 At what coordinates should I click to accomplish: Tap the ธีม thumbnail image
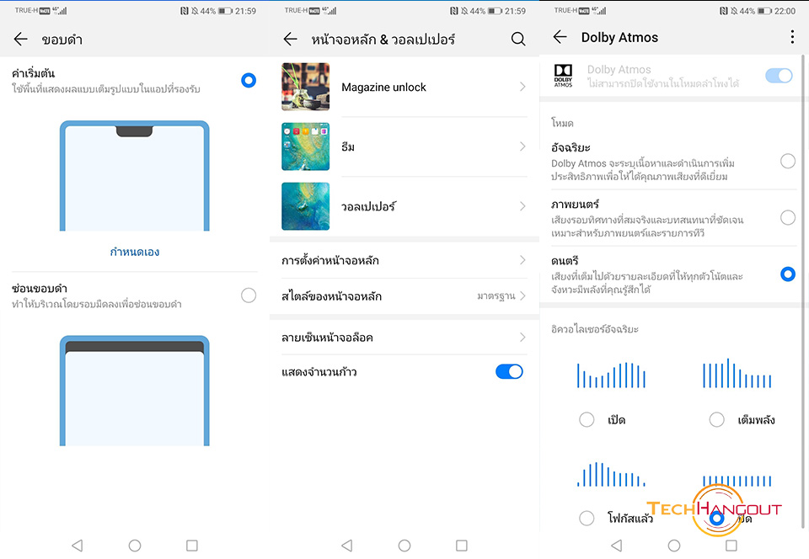[x=305, y=146]
